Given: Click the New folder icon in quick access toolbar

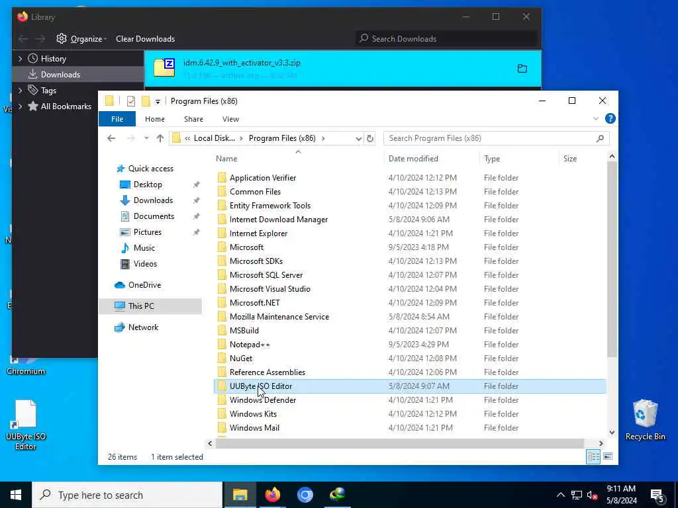Looking at the screenshot, I should pos(146,101).
